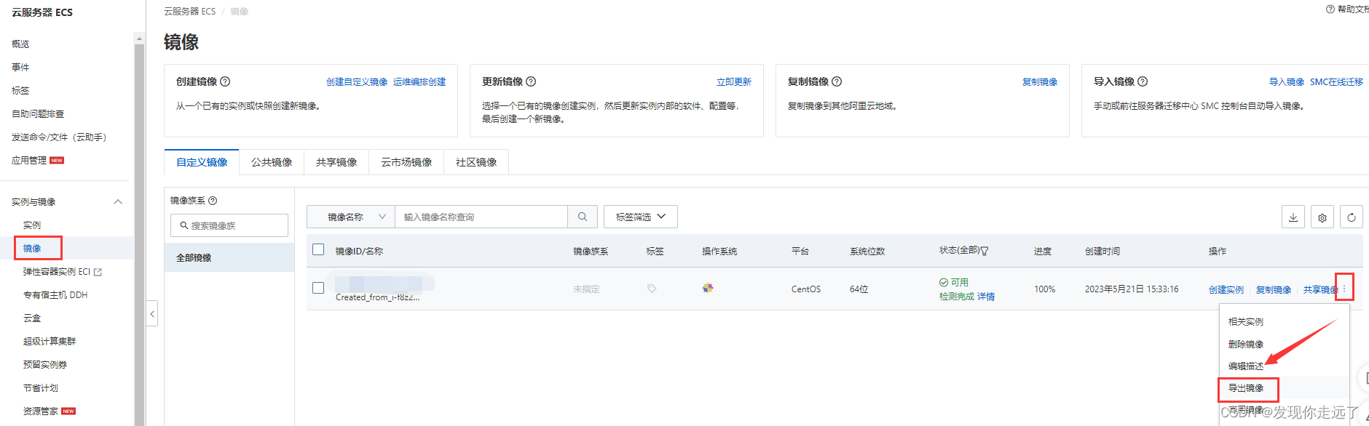Open the 标签筛选 dropdown
The height and width of the screenshot is (426, 1369).
(x=641, y=217)
